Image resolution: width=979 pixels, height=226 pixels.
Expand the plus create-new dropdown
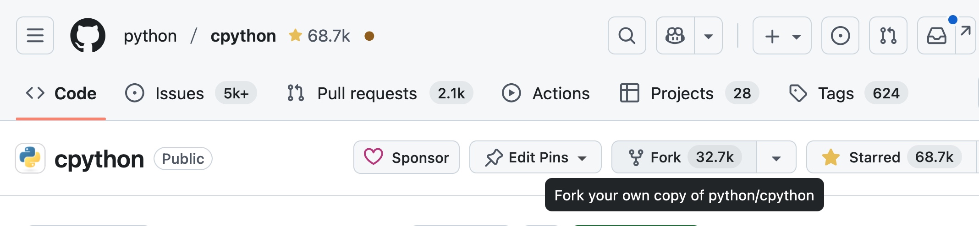click(782, 36)
